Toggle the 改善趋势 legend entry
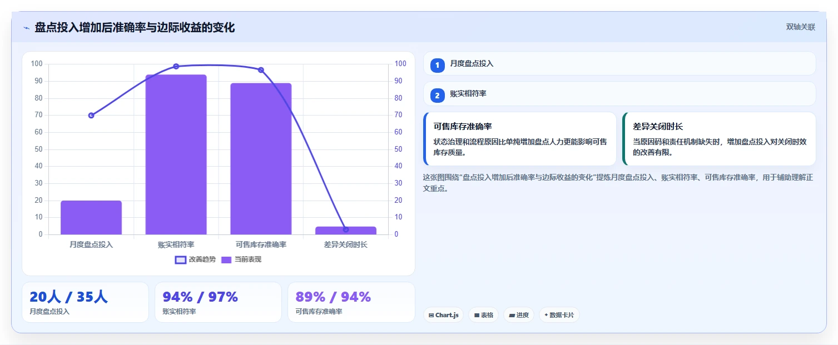The image size is (838, 345). [195, 259]
